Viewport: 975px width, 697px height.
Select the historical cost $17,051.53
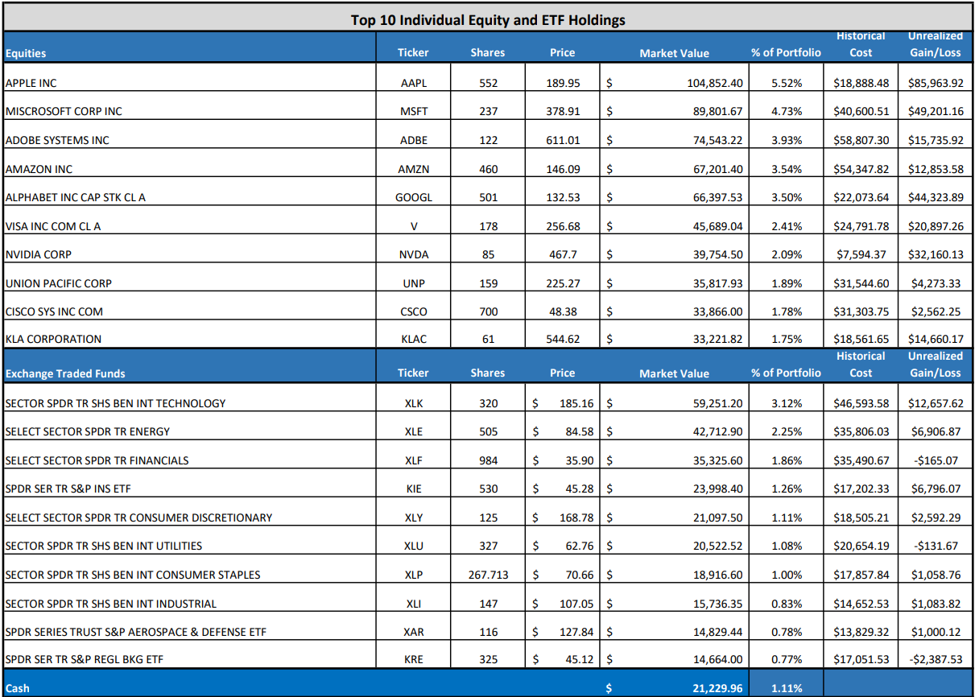(861, 659)
